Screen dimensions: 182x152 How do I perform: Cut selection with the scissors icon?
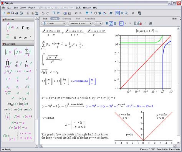[28, 13]
